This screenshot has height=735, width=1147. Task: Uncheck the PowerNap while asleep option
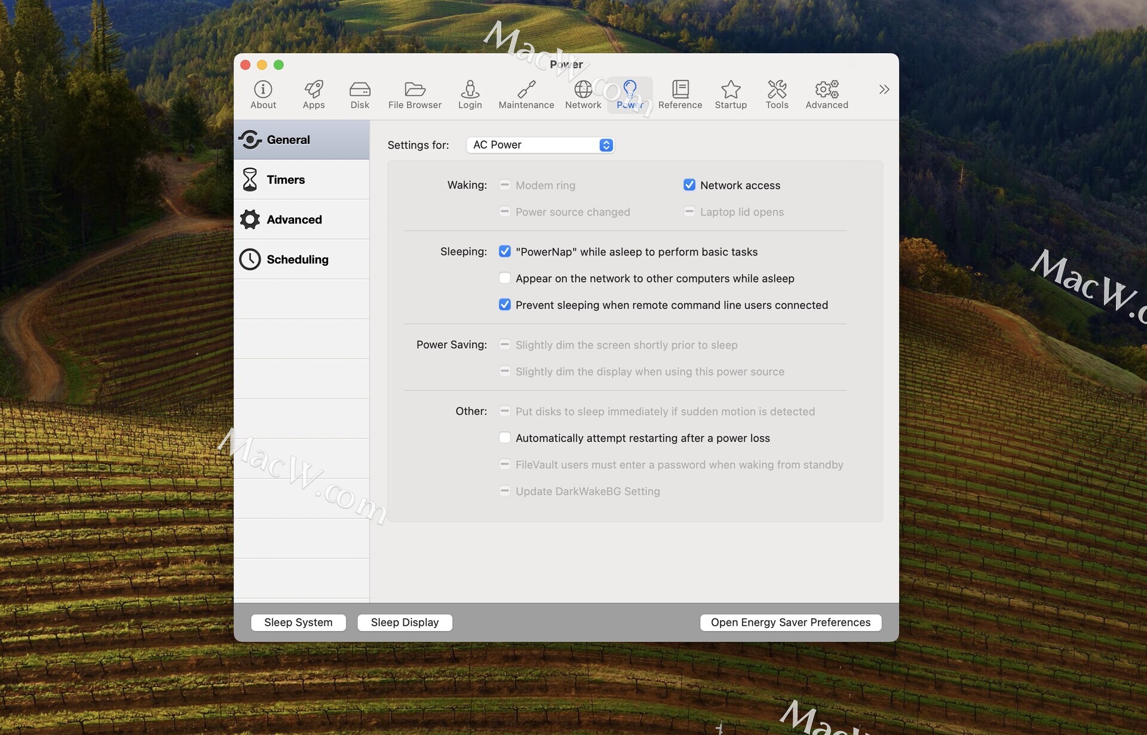[505, 251]
